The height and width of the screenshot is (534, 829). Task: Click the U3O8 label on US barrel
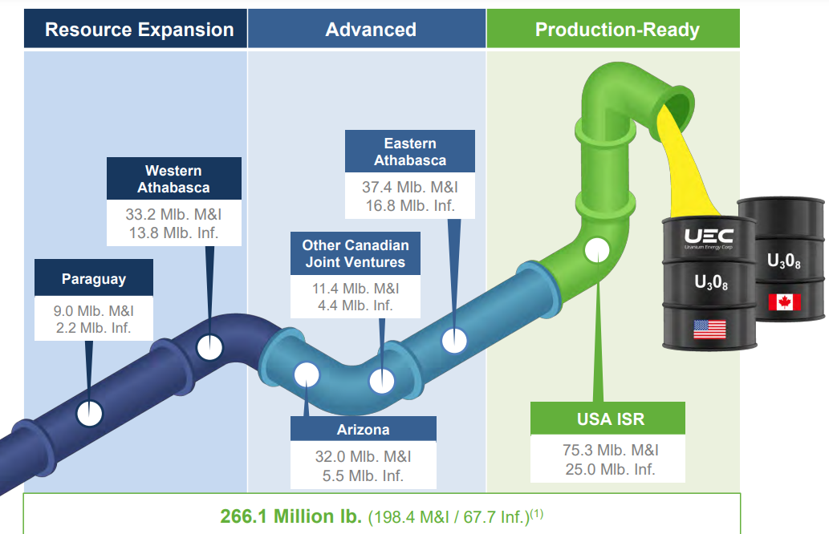[x=711, y=282]
